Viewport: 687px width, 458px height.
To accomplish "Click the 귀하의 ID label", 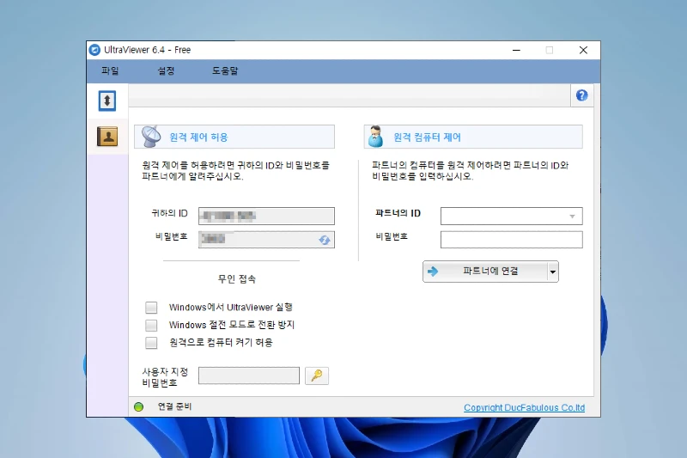I will (169, 213).
